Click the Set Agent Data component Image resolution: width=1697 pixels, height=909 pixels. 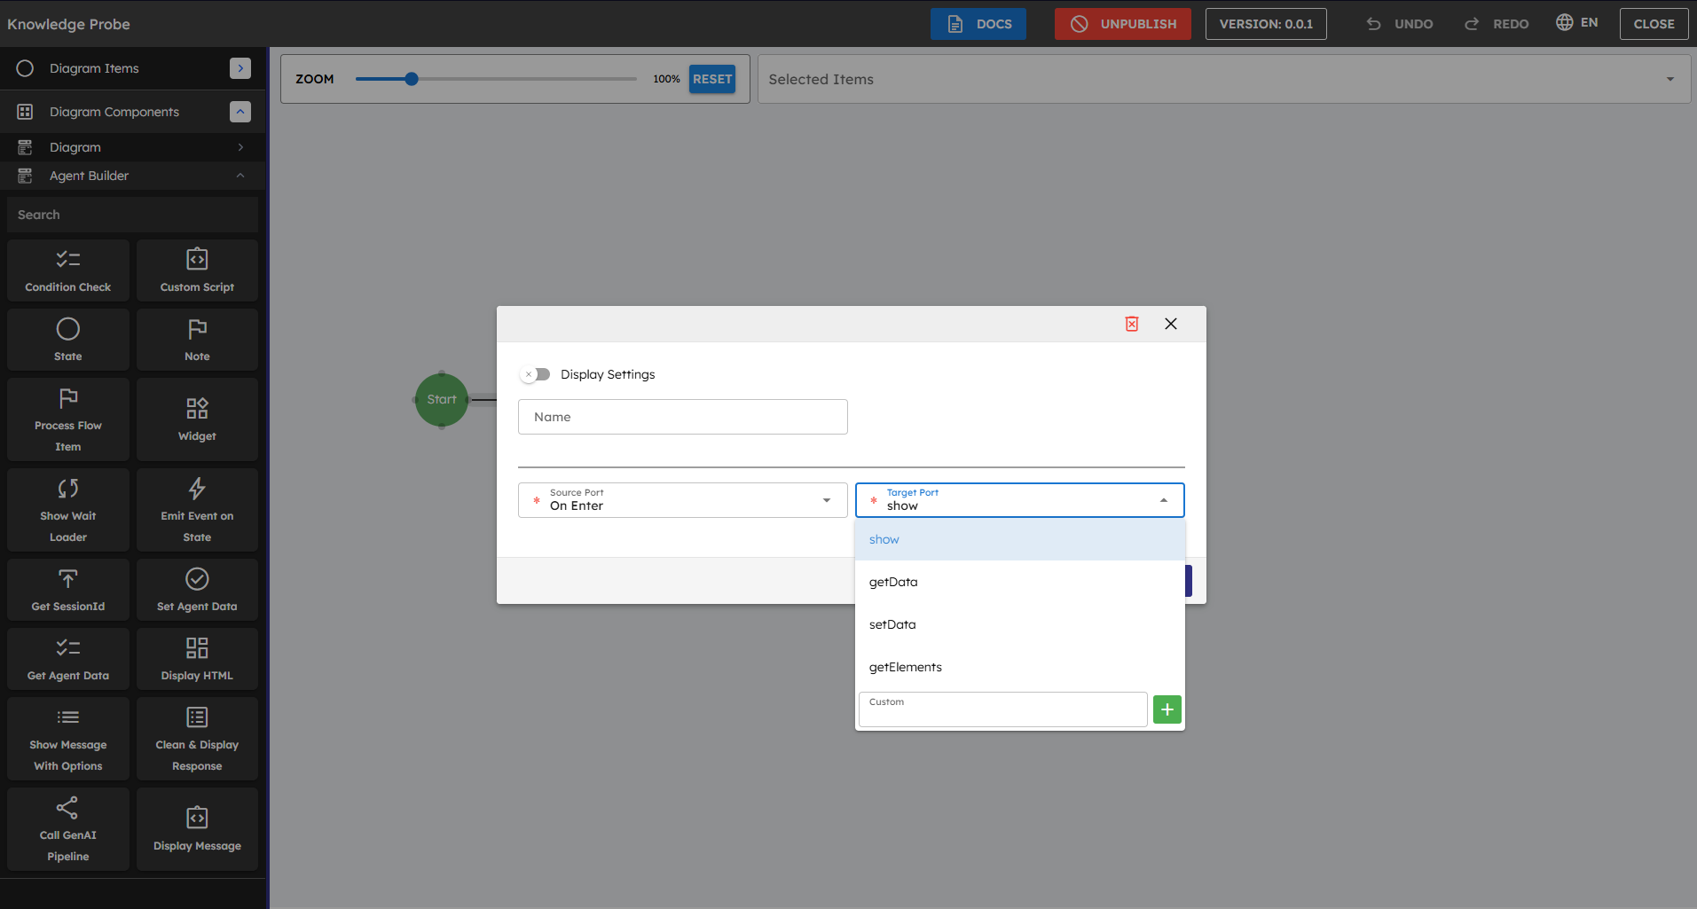point(197,590)
